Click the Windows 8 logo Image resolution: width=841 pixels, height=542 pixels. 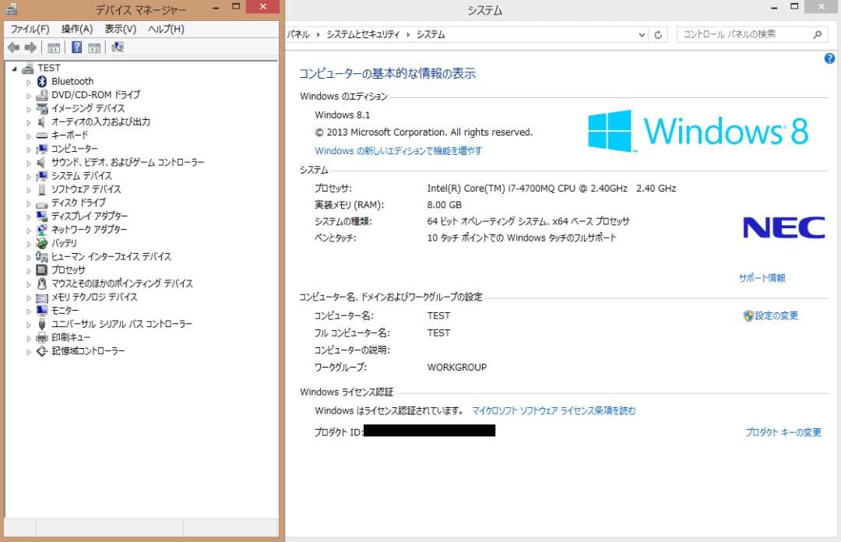coord(698,132)
